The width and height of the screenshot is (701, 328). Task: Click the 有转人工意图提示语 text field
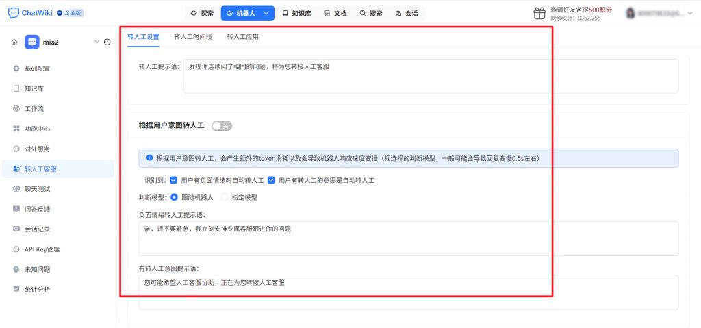[409, 292]
